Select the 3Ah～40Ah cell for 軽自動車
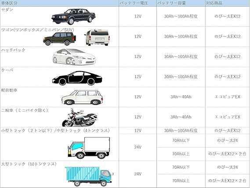 click(181, 97)
